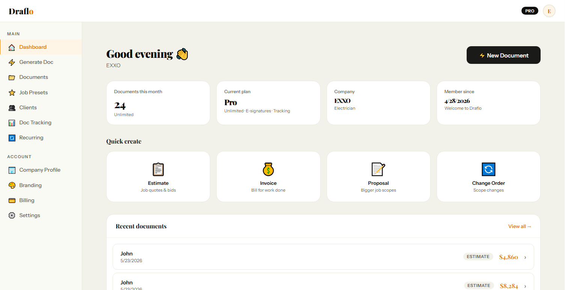Click the PRO plan badge
Screen dimensions: 565x290
[x=530, y=11]
